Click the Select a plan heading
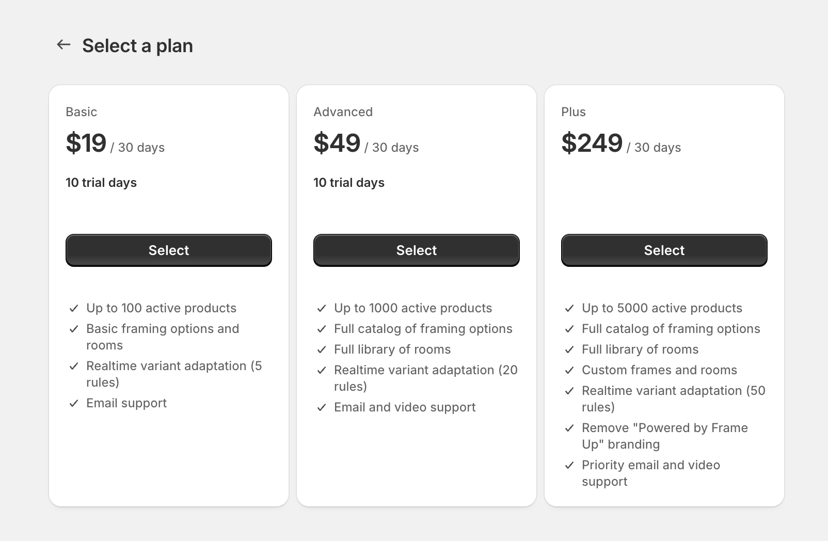828x541 pixels. 137,46
